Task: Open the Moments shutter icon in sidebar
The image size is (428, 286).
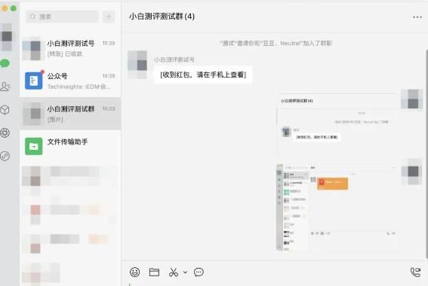Action: 5,132
